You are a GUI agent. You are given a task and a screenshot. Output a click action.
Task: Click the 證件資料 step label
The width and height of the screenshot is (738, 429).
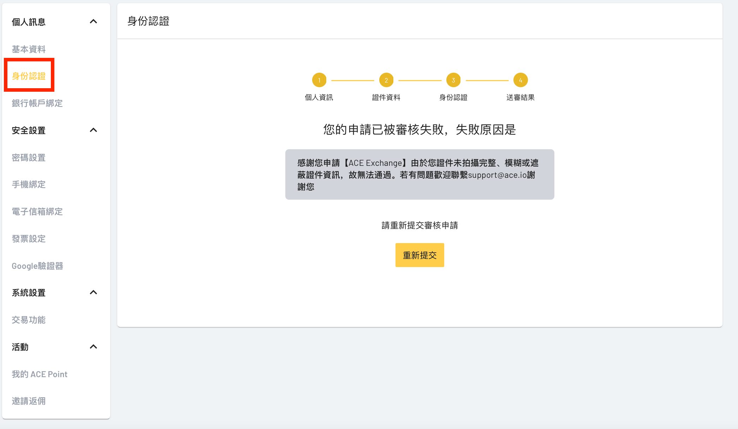(386, 97)
